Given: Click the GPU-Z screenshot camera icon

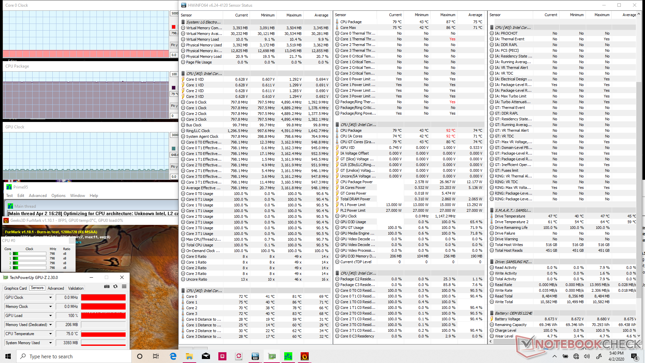Looking at the screenshot, I should coord(106,286).
